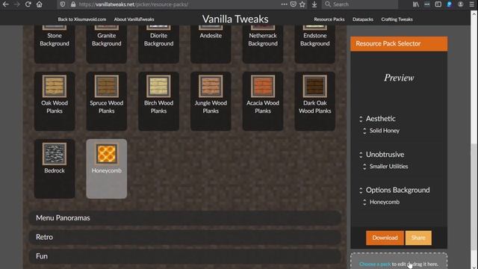This screenshot has width=478, height=269.
Task: Click the Vanilla Tweaks site title
Action: tap(235, 19)
